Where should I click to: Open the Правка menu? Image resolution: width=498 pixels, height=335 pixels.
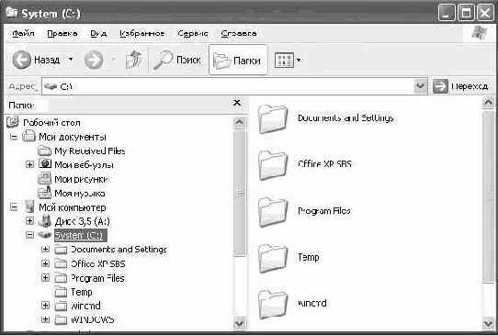62,33
